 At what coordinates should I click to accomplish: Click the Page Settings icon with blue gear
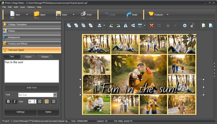[211, 26]
